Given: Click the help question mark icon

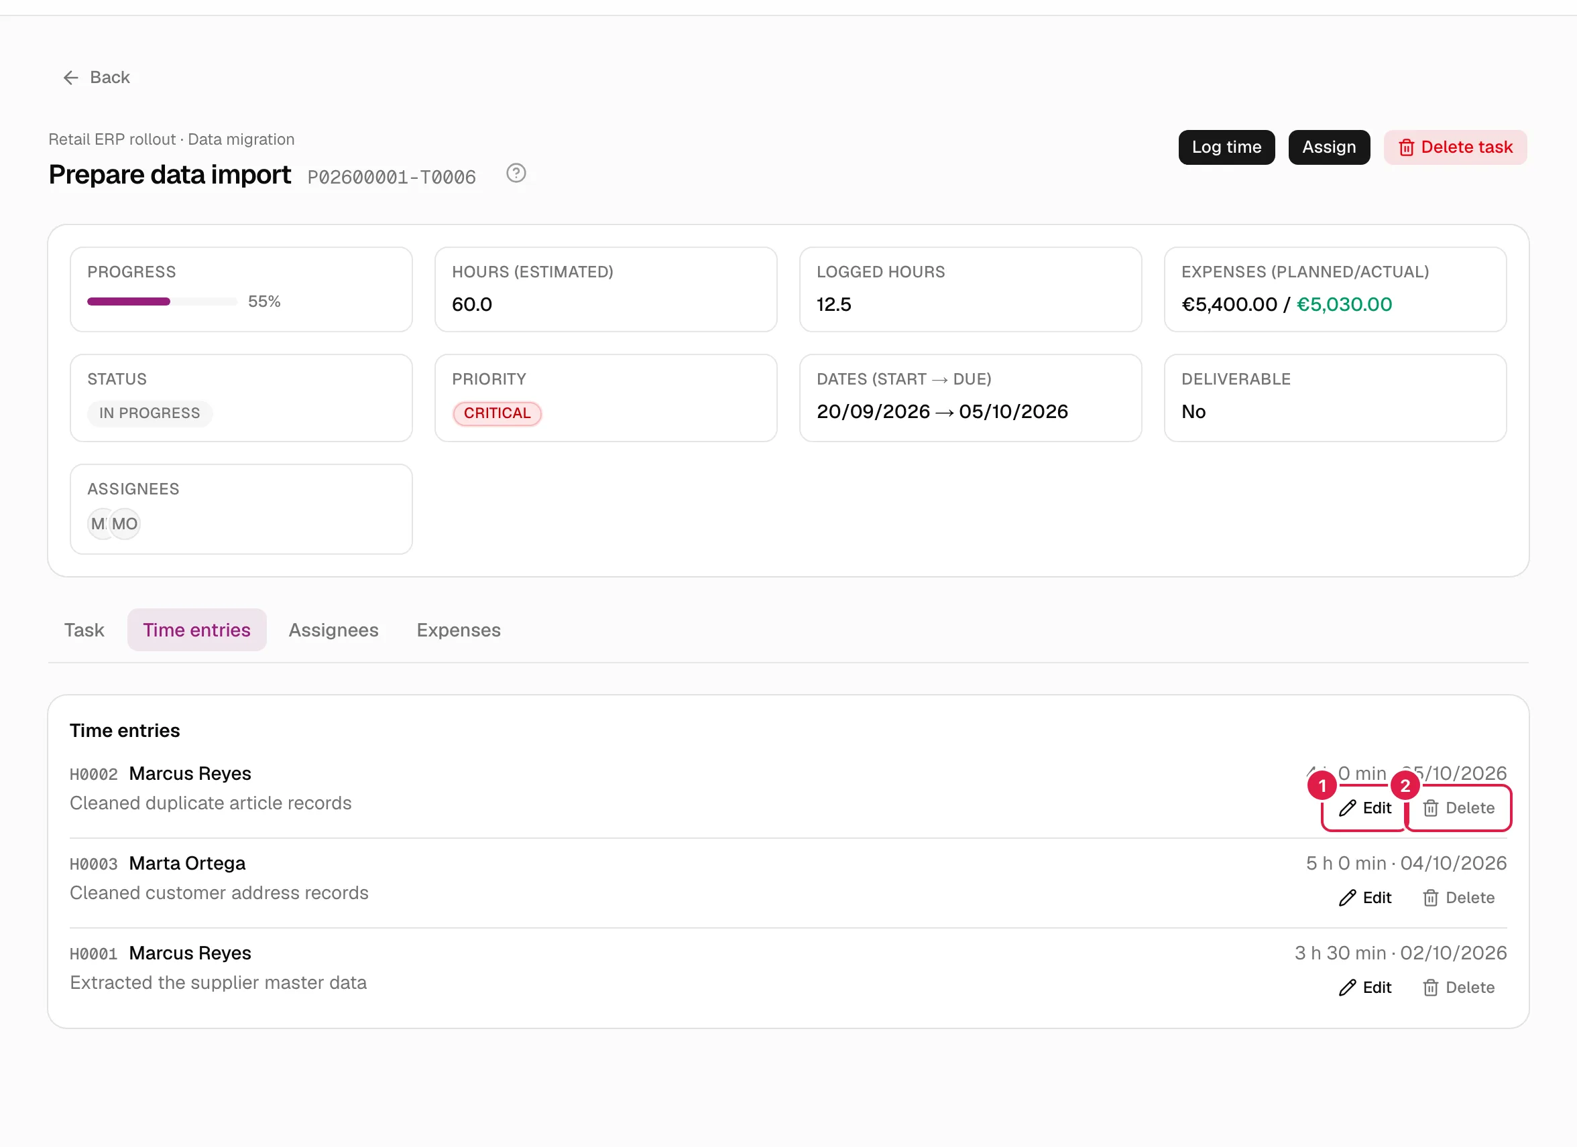Looking at the screenshot, I should [x=516, y=173].
